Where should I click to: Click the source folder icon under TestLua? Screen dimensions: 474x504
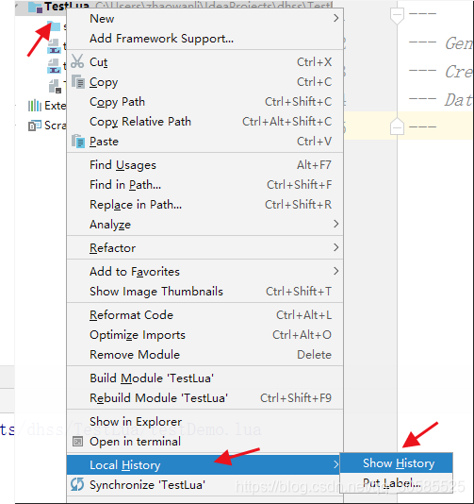tap(54, 26)
